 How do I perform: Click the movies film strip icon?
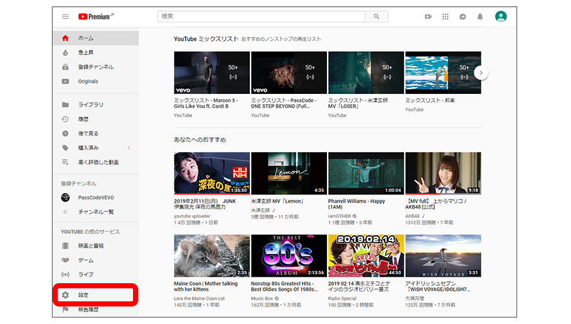coord(65,246)
